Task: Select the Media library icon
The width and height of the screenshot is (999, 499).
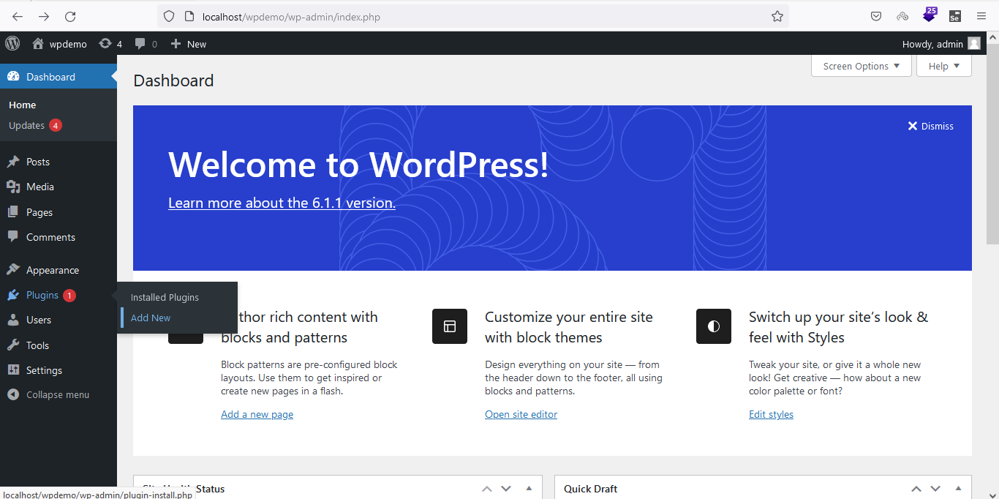Action: 12,187
